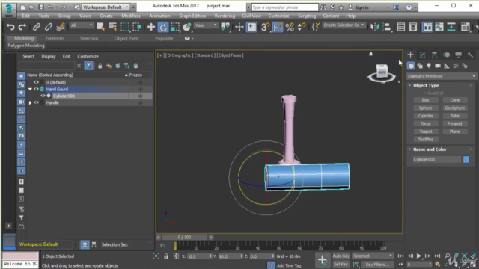Image resolution: width=479 pixels, height=269 pixels.
Task: Click the Cylinder001 object name field
Action: coord(437,159)
